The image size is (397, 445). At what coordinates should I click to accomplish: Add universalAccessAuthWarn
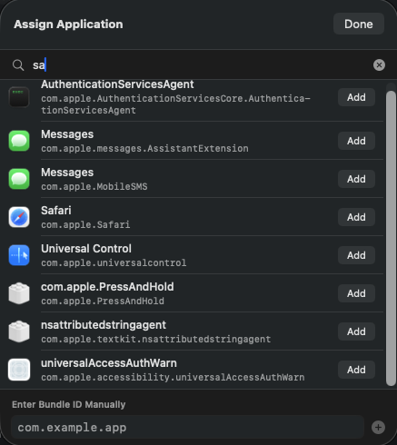[x=356, y=370]
